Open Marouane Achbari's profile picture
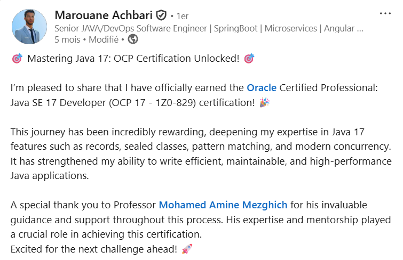The height and width of the screenshot is (260, 403). [x=29, y=27]
